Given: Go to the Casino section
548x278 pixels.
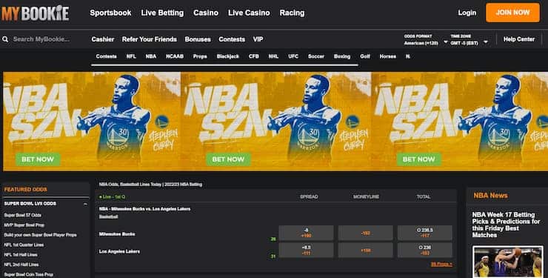Looking at the screenshot, I should [206, 13].
